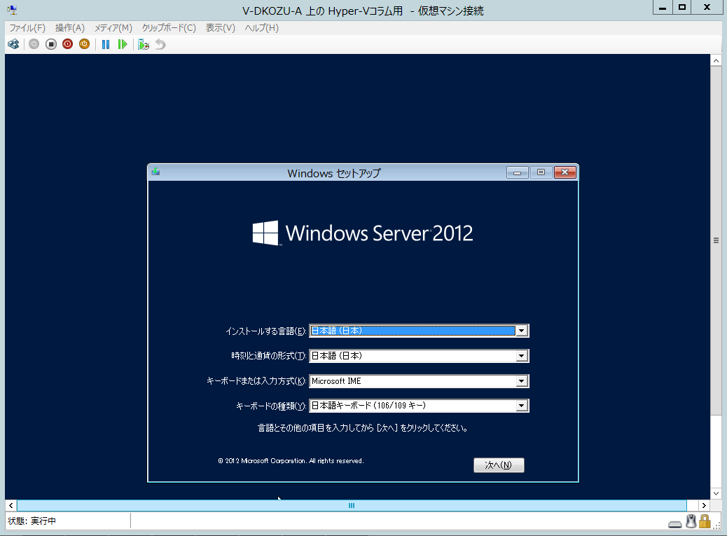Click the 状態: 実行中 status text
This screenshot has width=727, height=536.
(32, 521)
